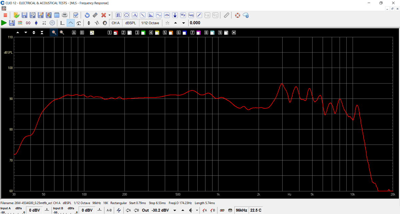Screen dimensions: 400x214
Task: Open the waterfall and directivity icon
Action: click(x=127, y=15)
